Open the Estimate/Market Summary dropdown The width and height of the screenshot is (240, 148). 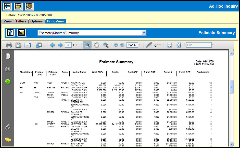[144, 33]
